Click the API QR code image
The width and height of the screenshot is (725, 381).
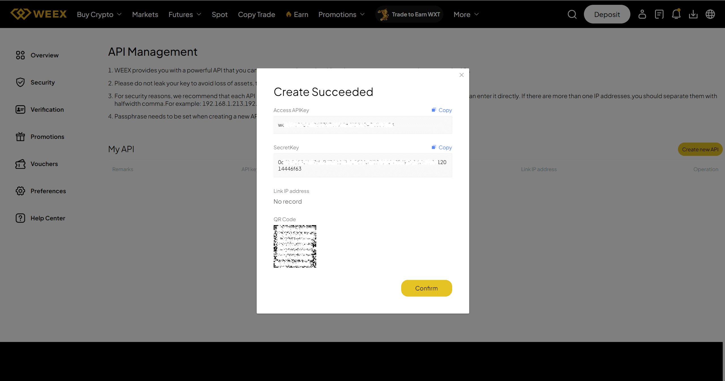295,246
